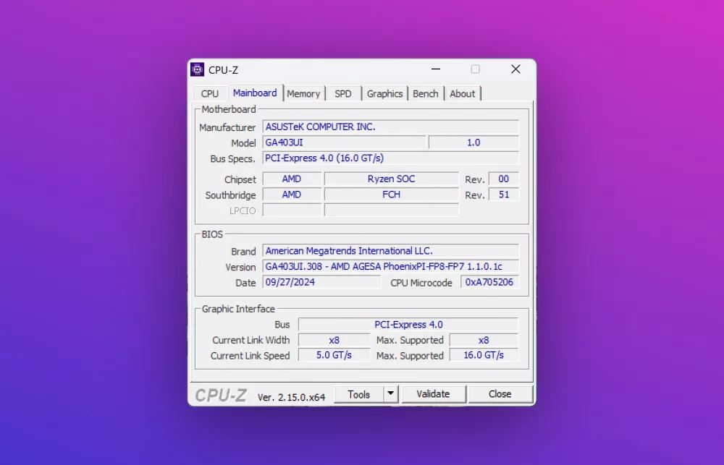Click the empty LPCIO vendor field
This screenshot has width=724, height=465.
coord(292,210)
